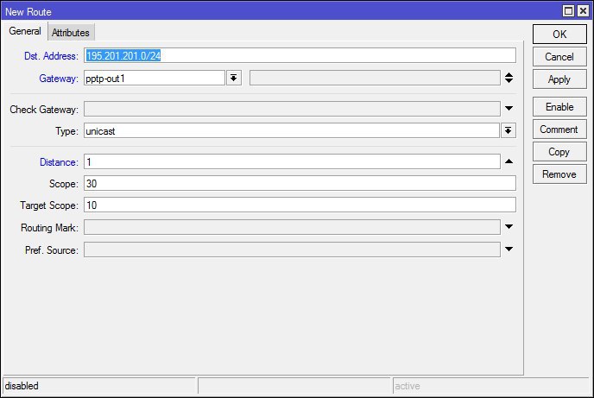Viewport: 594px width, 398px height.
Task: Add or remove gateway with up-down arrows
Action: click(509, 78)
